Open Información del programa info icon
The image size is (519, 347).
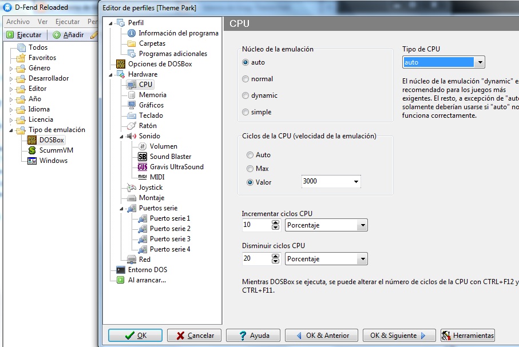[132, 33]
